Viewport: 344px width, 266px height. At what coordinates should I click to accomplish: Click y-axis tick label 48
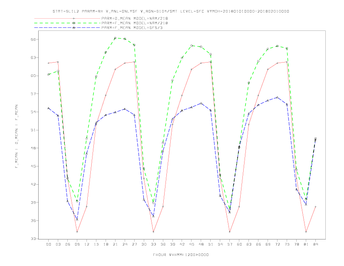(34, 148)
